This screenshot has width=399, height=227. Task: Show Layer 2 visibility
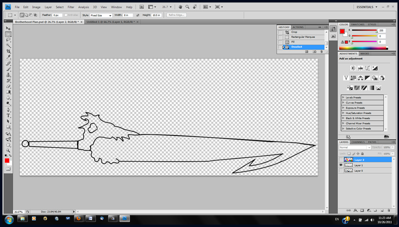[341, 160]
